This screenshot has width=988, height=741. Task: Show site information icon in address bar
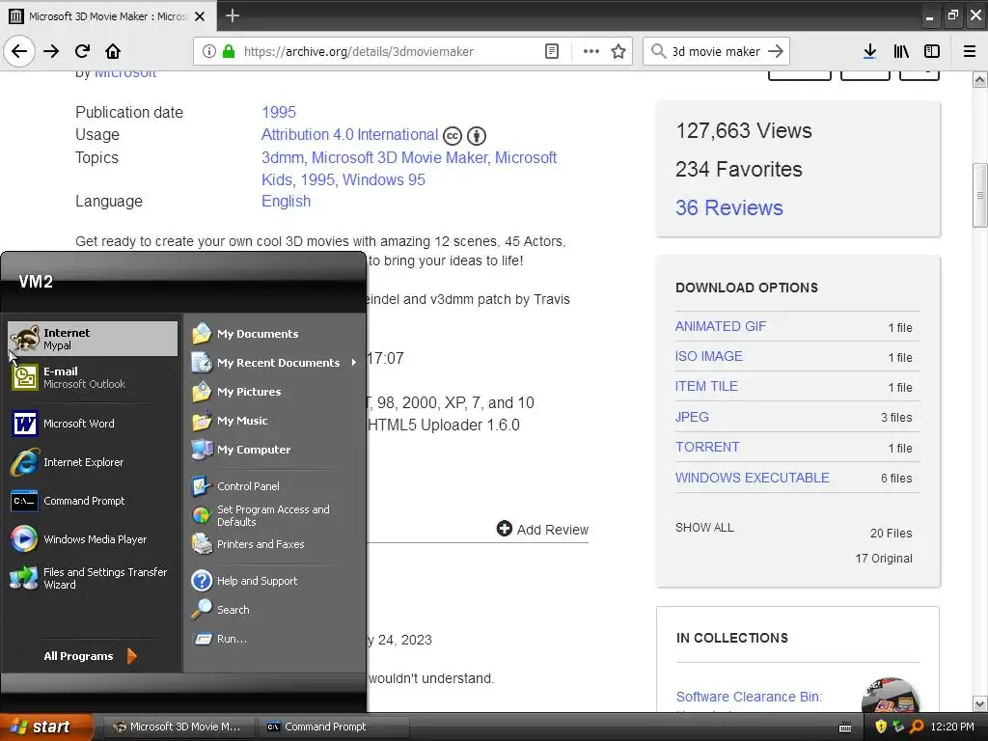pyautogui.click(x=208, y=51)
